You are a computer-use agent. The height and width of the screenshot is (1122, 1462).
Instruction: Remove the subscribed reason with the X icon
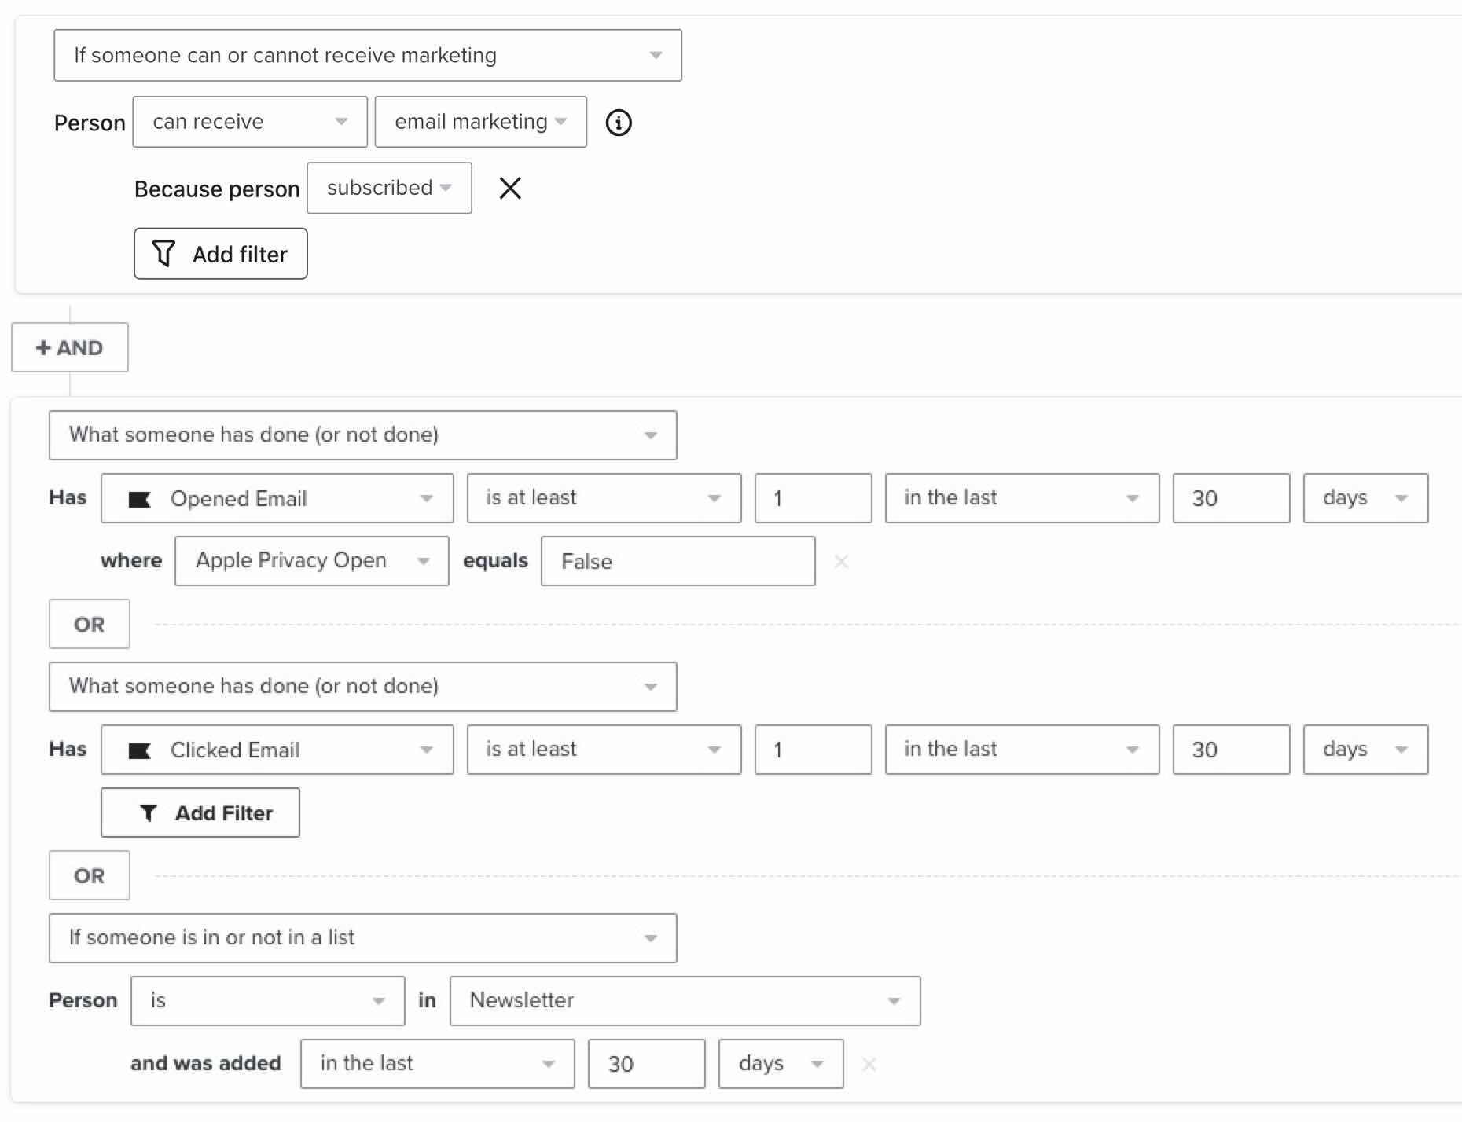[511, 188]
